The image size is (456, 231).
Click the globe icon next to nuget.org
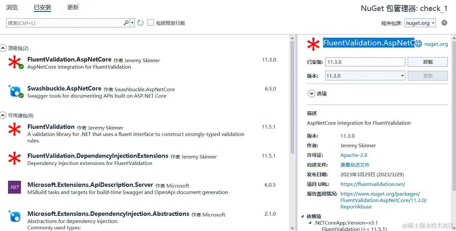click(418, 44)
